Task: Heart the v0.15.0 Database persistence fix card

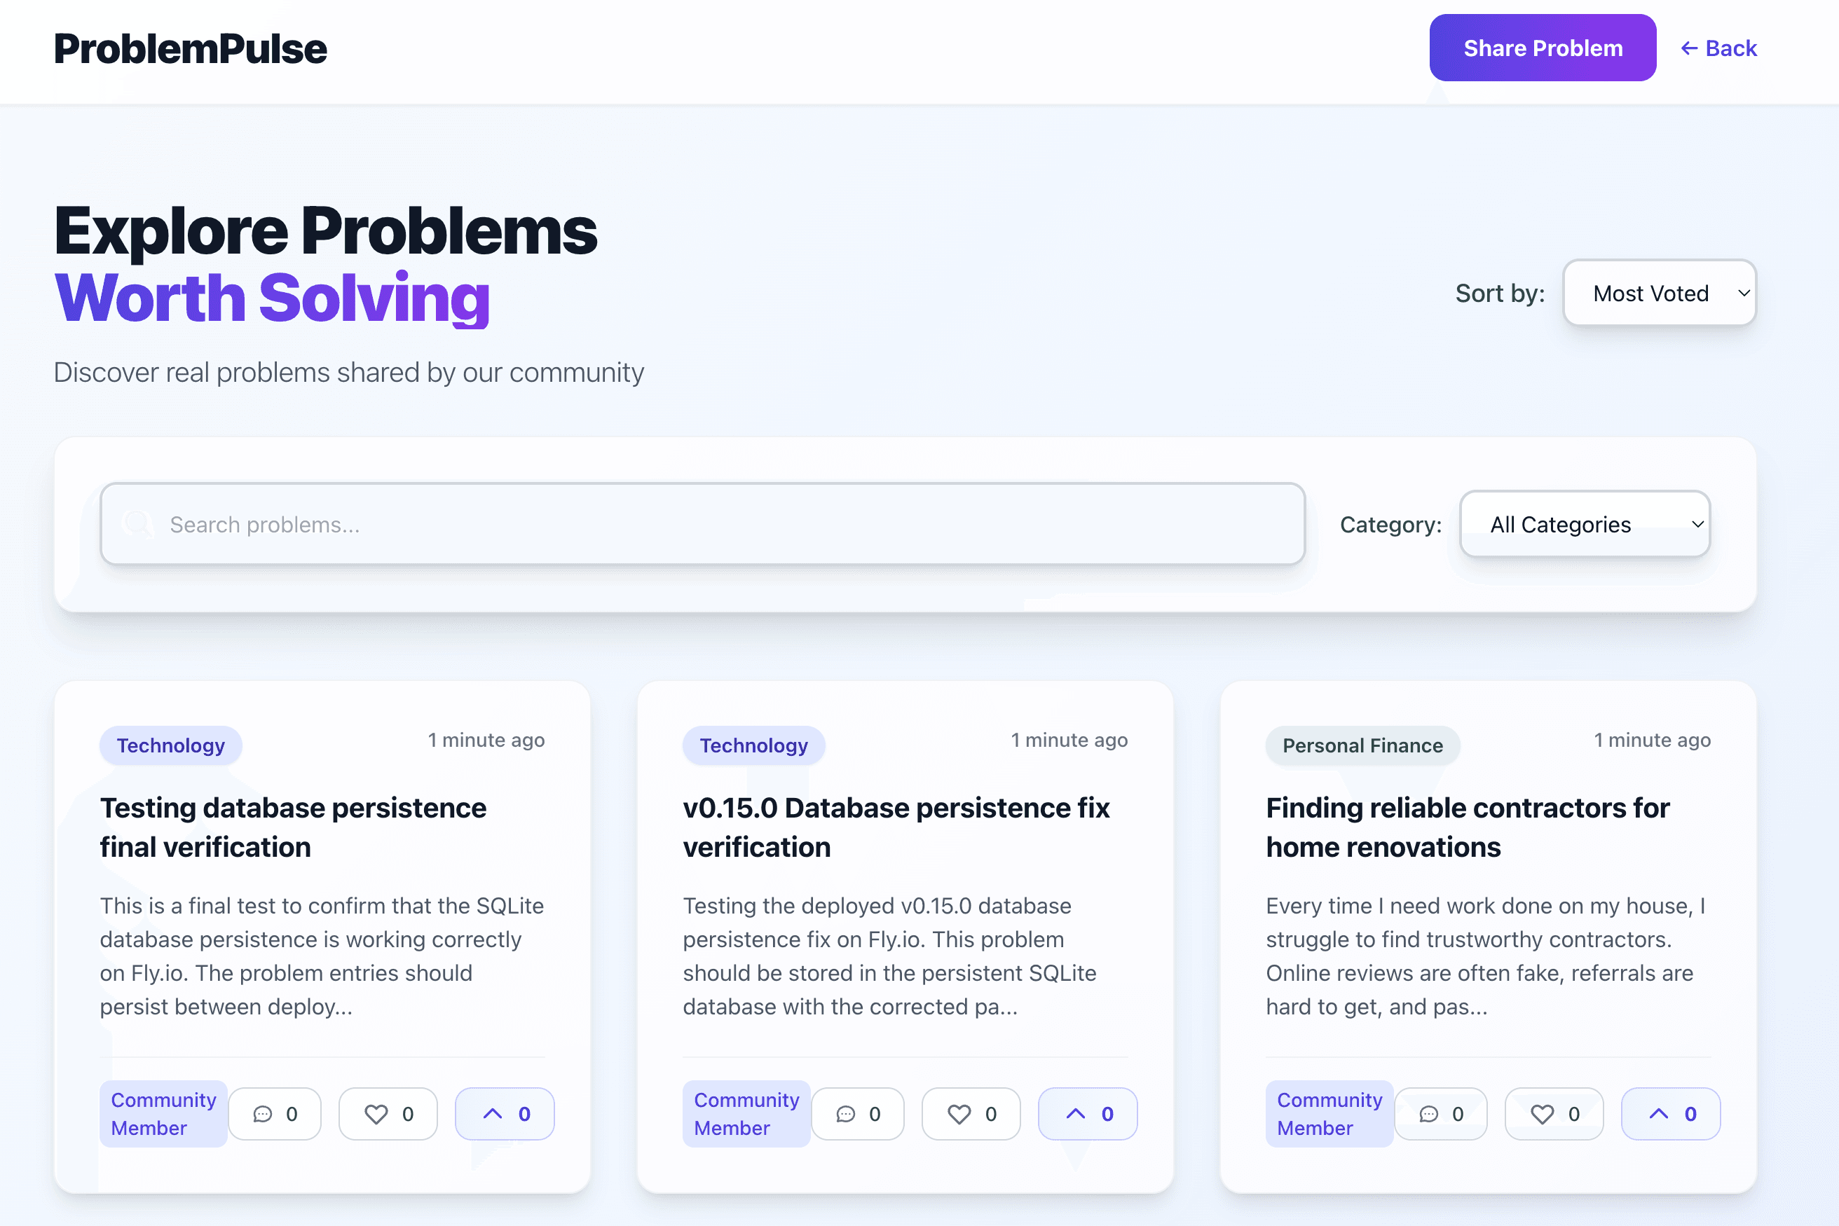Action: pos(971,1113)
